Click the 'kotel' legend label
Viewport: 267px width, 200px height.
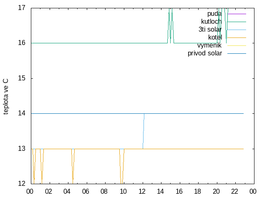coord(215,37)
